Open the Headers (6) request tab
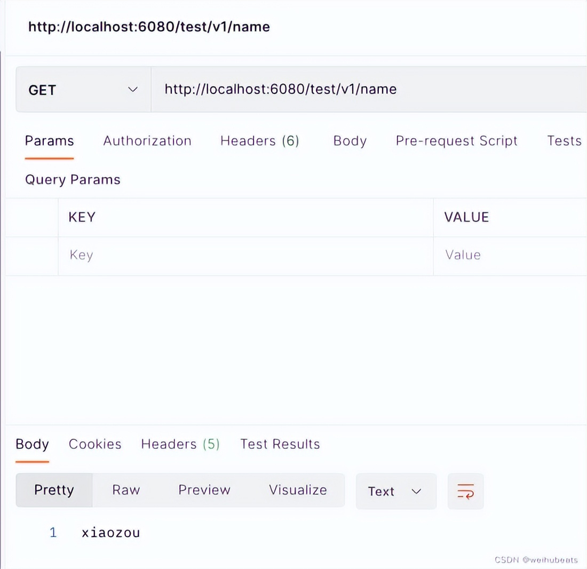This screenshot has height=569, width=587. [x=259, y=140]
